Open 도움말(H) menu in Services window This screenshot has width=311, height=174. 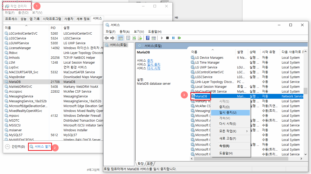coord(155,32)
